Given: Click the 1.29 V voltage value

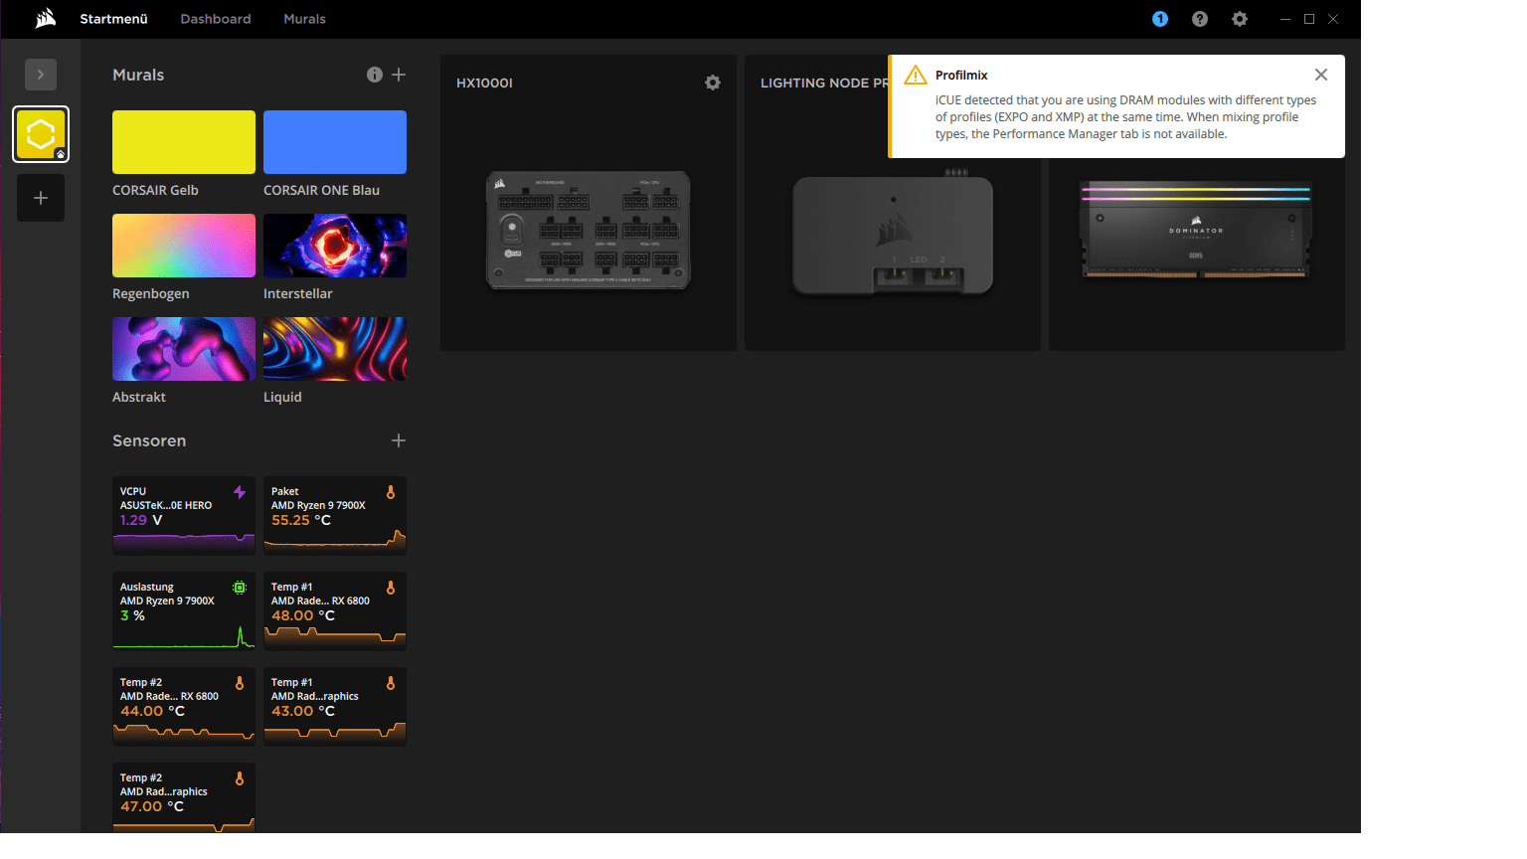Looking at the screenshot, I should (141, 520).
